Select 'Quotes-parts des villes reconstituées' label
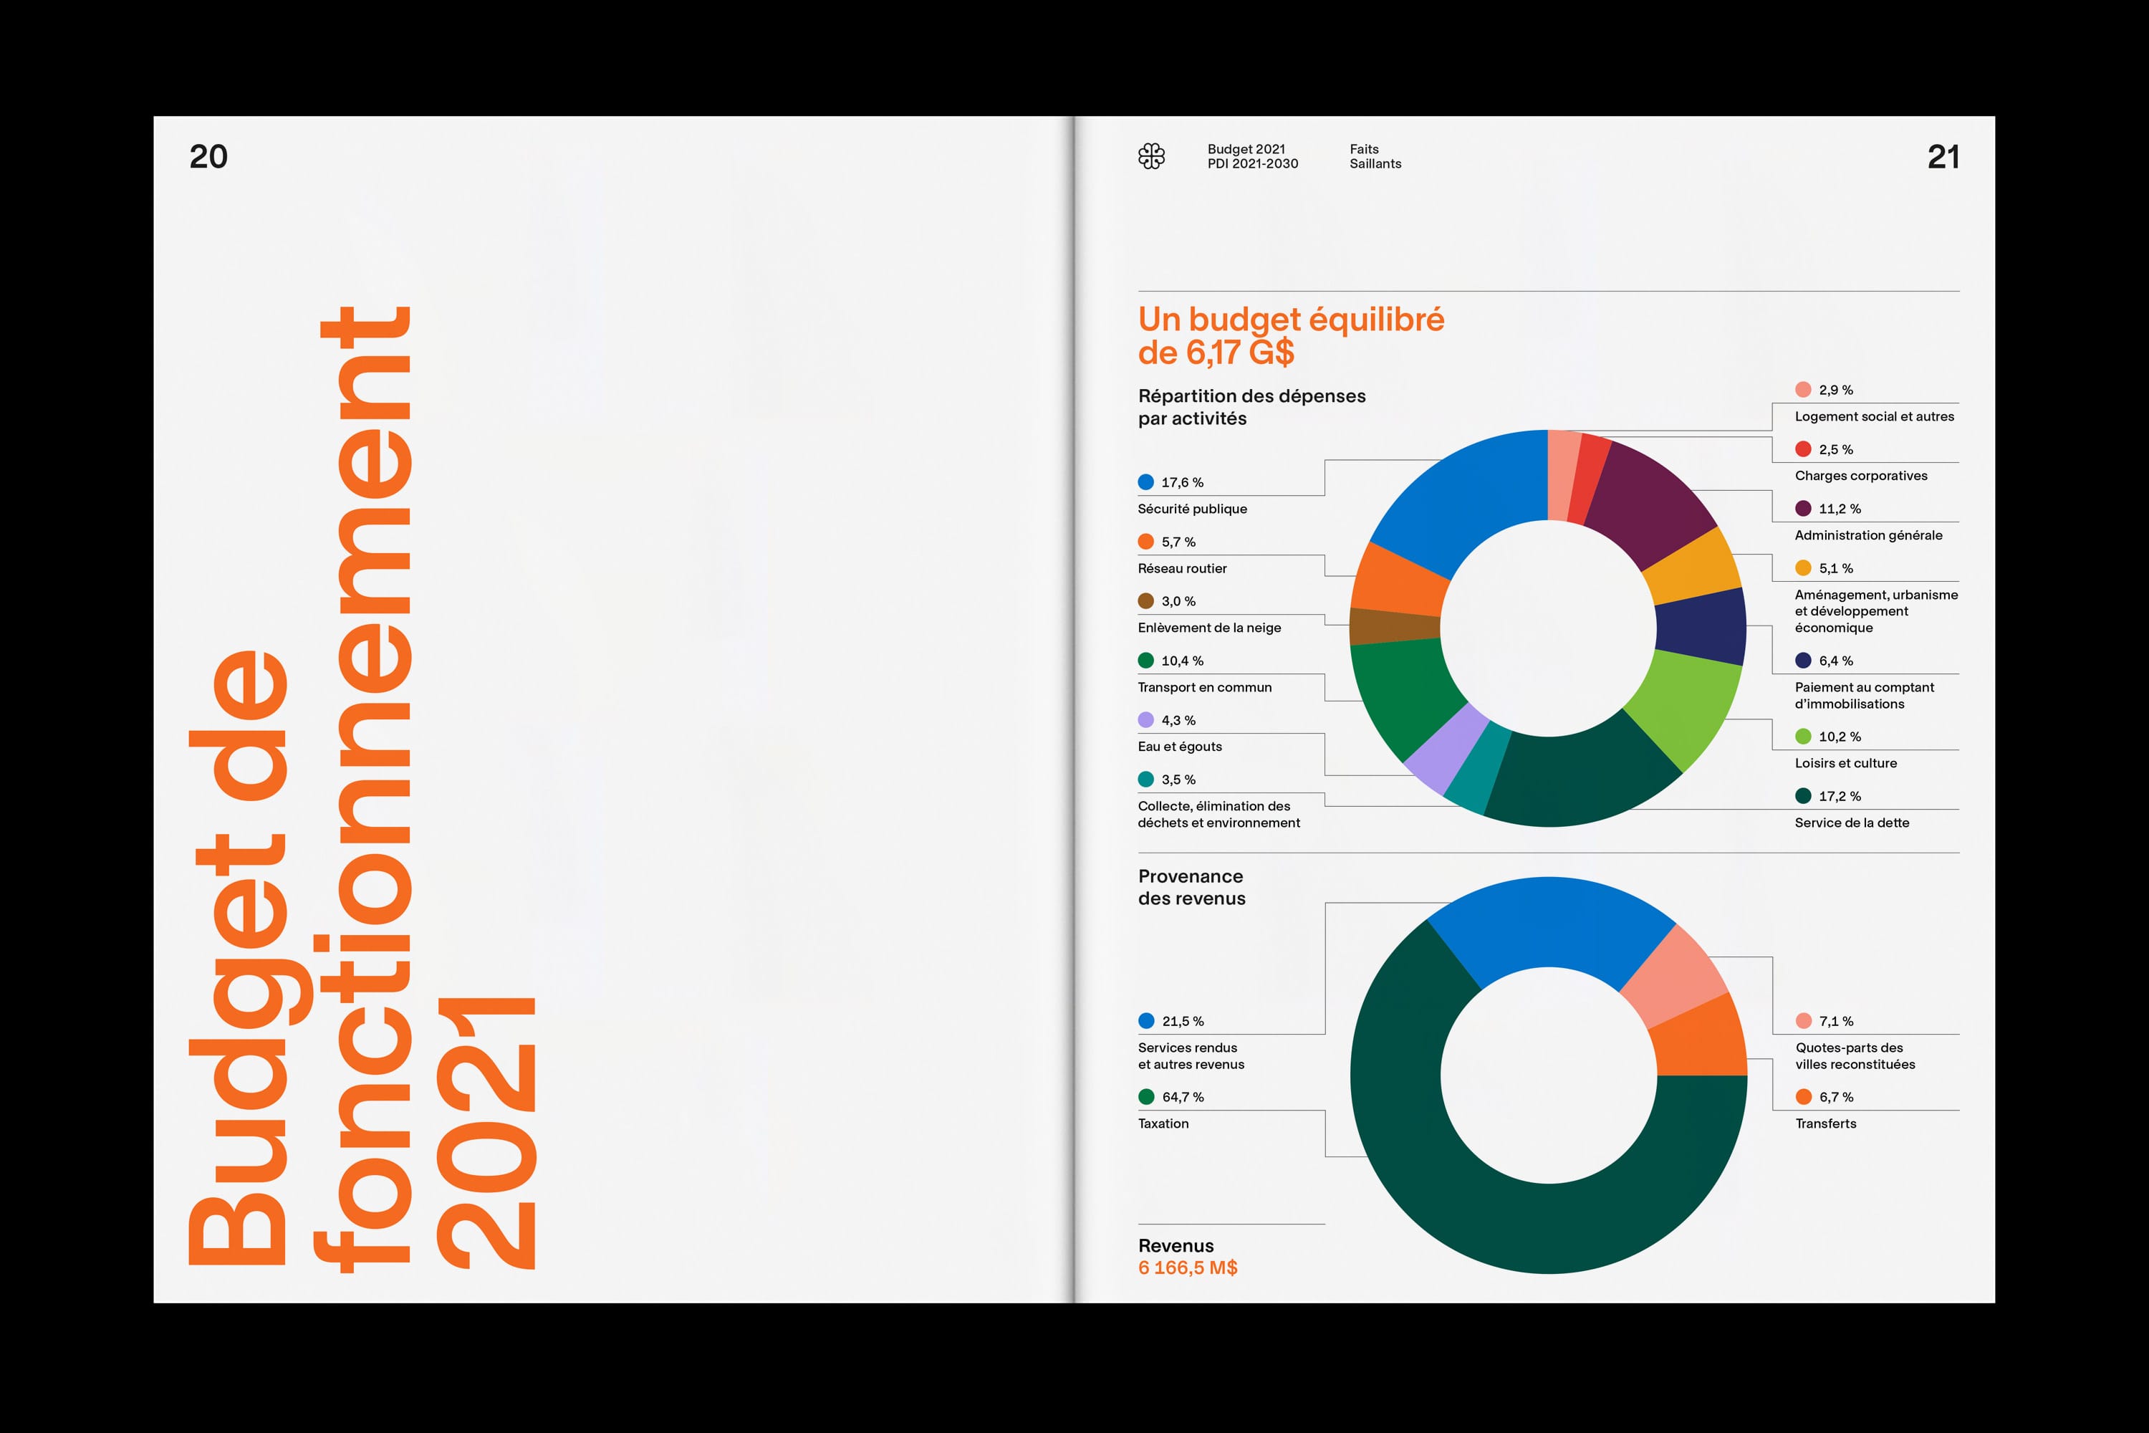This screenshot has height=1433, width=2149. (1855, 1055)
